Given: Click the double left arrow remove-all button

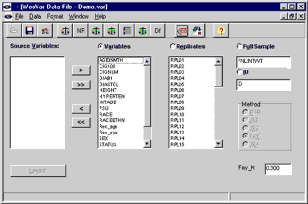Looking at the screenshot, I should 81,123.
